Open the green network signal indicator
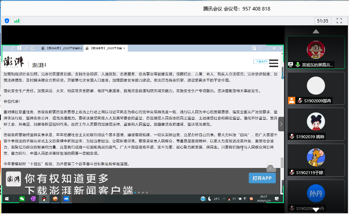The width and height of the screenshot is (349, 214). coord(17,21)
